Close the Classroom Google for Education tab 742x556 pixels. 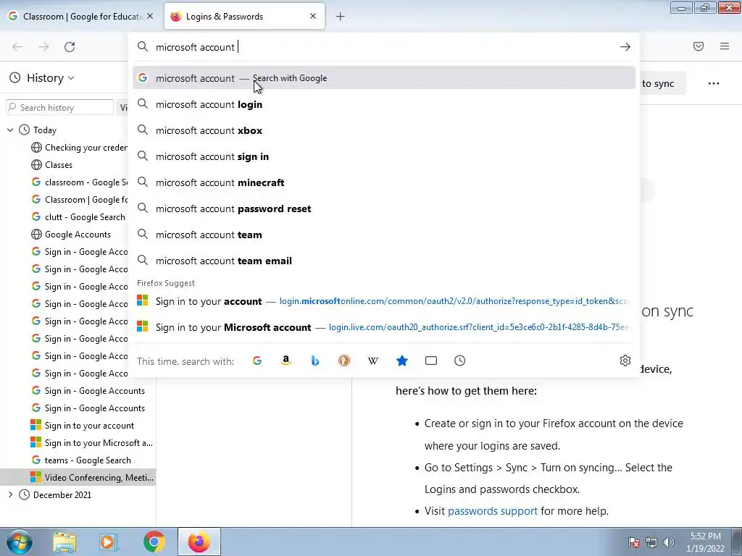tap(150, 16)
